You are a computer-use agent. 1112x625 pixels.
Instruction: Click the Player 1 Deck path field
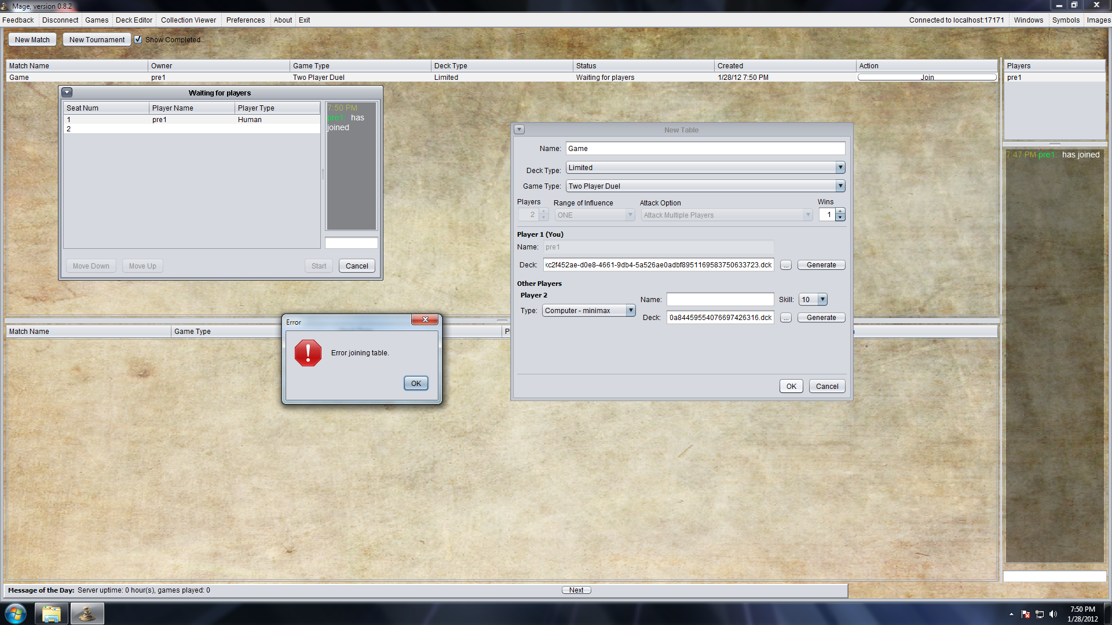pyautogui.click(x=659, y=265)
